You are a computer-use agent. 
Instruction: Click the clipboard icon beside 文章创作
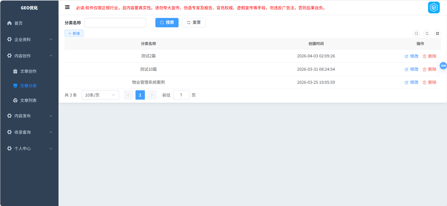(15, 71)
